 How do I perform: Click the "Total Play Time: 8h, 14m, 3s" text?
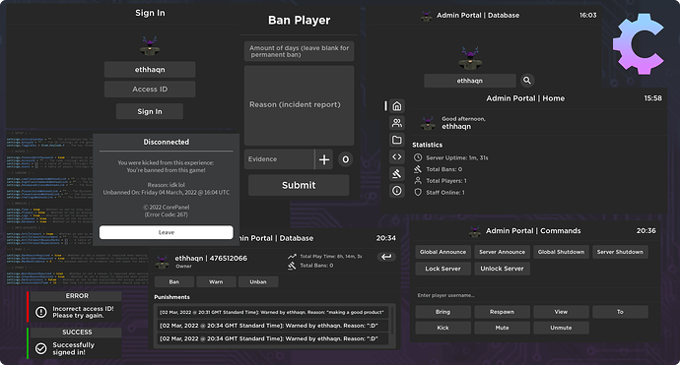(331, 257)
